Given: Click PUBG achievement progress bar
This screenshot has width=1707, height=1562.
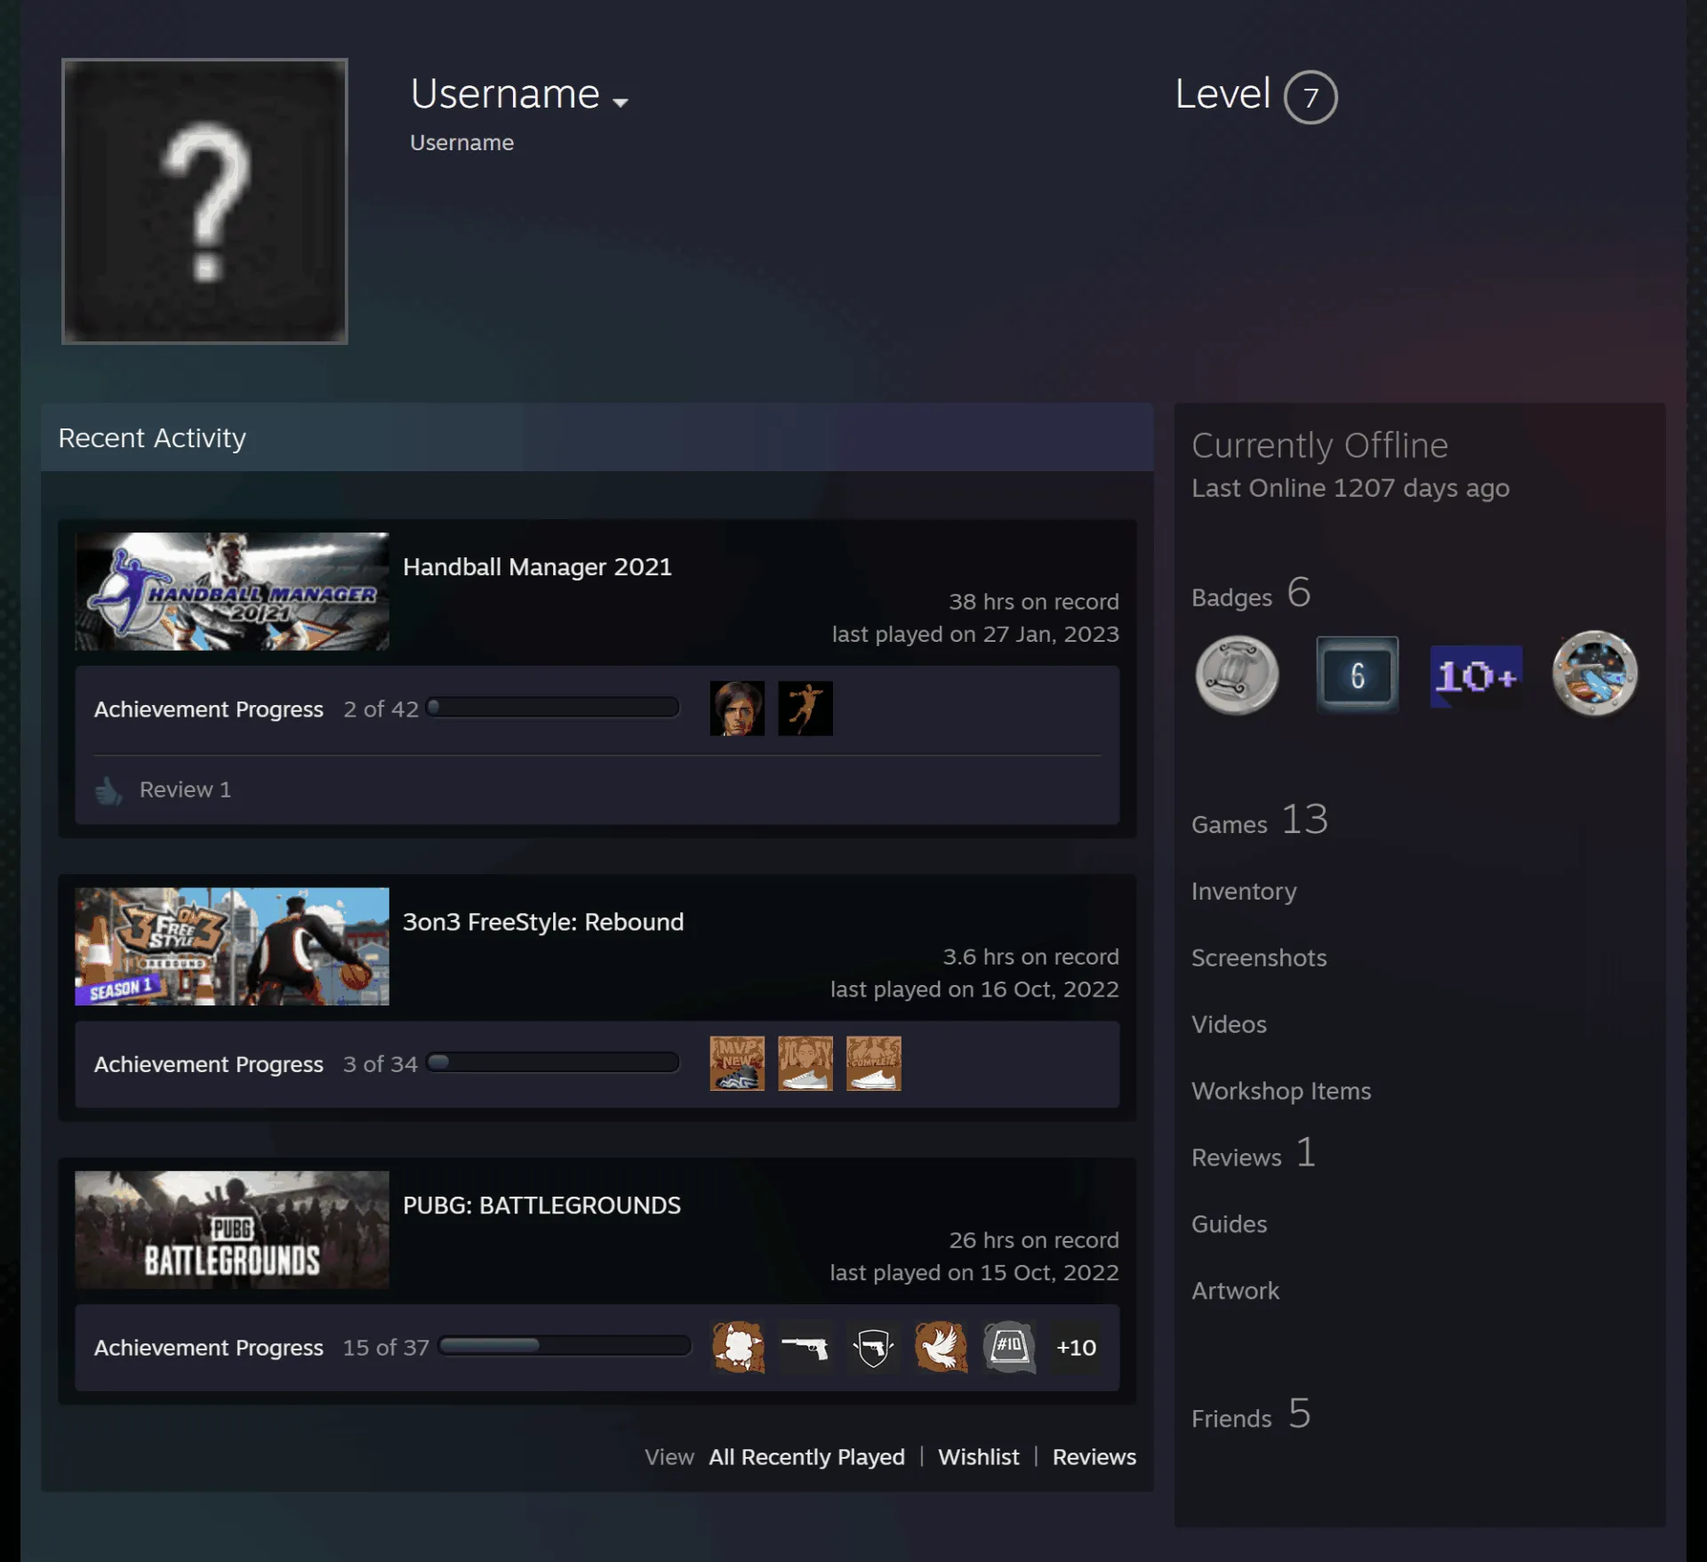Looking at the screenshot, I should click(565, 1345).
